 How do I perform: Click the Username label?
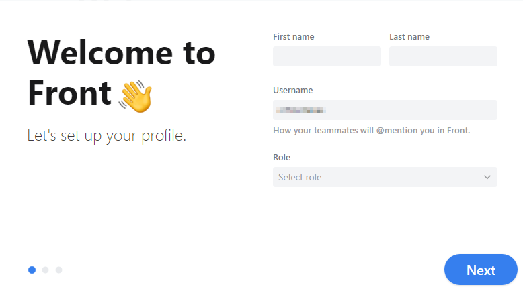(293, 90)
